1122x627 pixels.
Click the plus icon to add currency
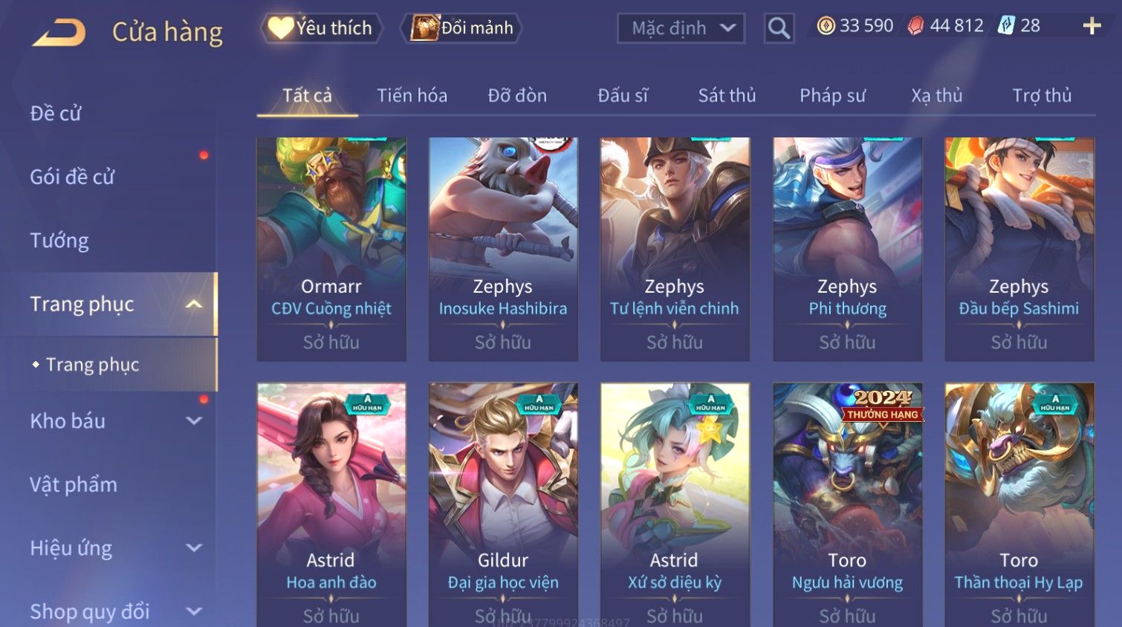(1092, 26)
